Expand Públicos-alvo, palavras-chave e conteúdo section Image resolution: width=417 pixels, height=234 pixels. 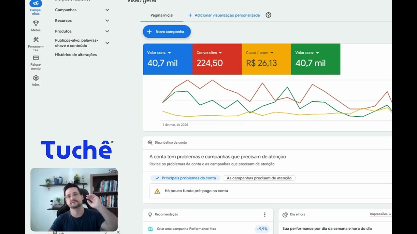(x=107, y=43)
